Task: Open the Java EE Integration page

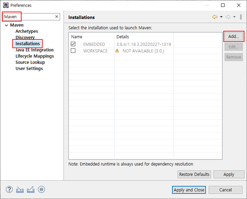Action: coord(35,50)
